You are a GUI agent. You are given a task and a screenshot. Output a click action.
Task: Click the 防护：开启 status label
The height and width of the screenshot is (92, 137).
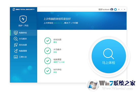(x=23, y=25)
